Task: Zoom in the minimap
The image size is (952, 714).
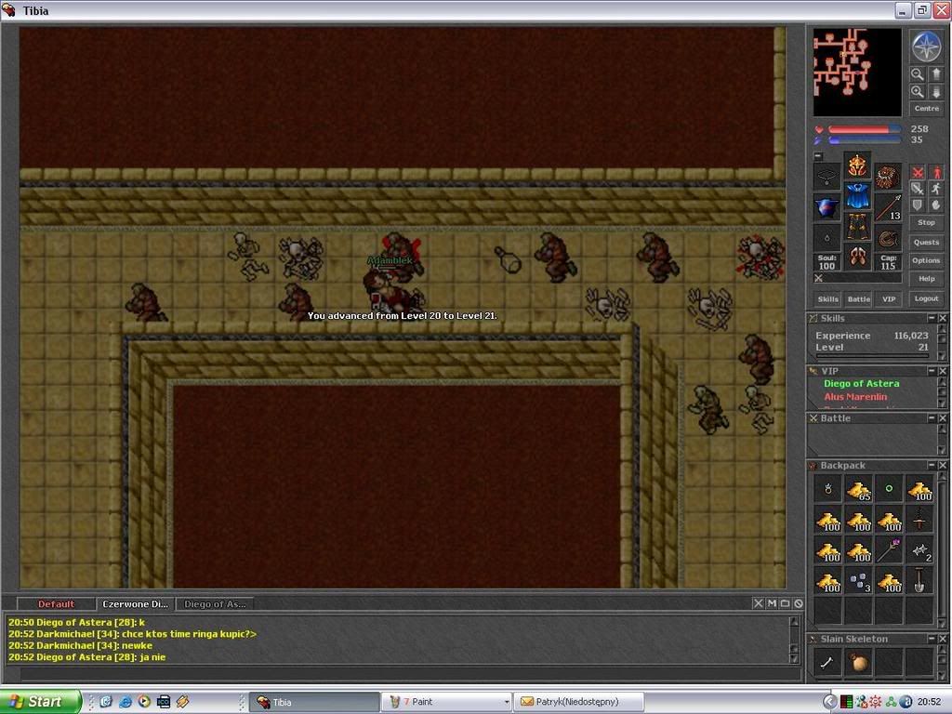Action: [x=917, y=92]
